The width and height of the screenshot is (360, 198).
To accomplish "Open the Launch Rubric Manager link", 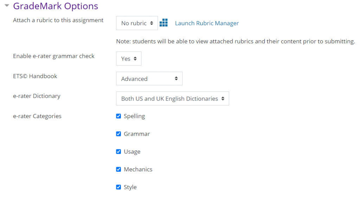I will [x=207, y=23].
